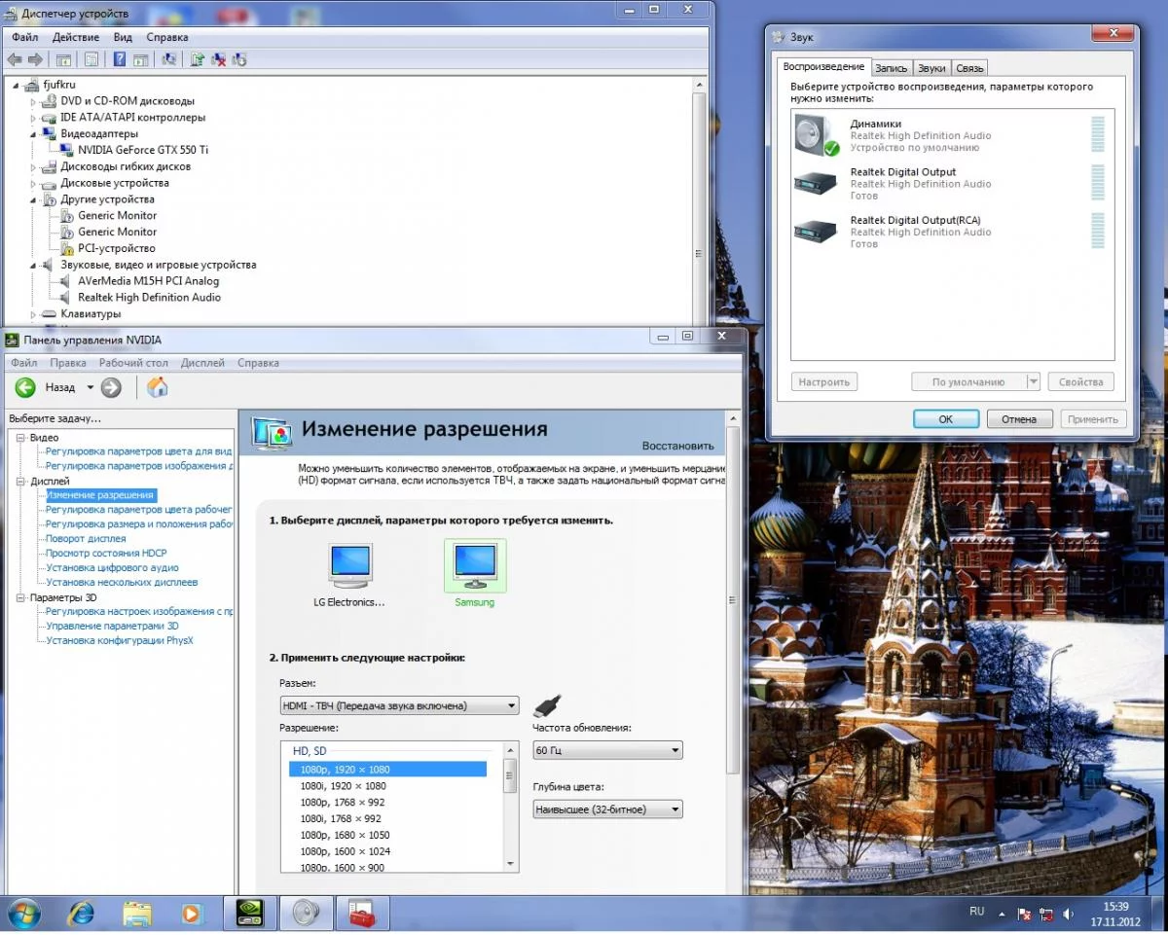Open Internet Explorer from the taskbar
The height and width of the screenshot is (935, 1168).
81,914
